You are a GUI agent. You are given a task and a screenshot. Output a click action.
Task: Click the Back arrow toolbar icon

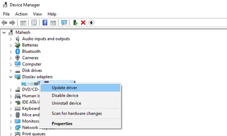pyautogui.click(x=4, y=23)
